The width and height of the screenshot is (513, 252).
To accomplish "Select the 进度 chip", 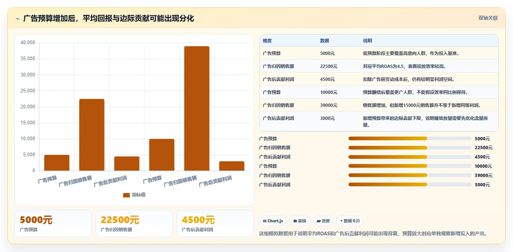I will tap(323, 221).
